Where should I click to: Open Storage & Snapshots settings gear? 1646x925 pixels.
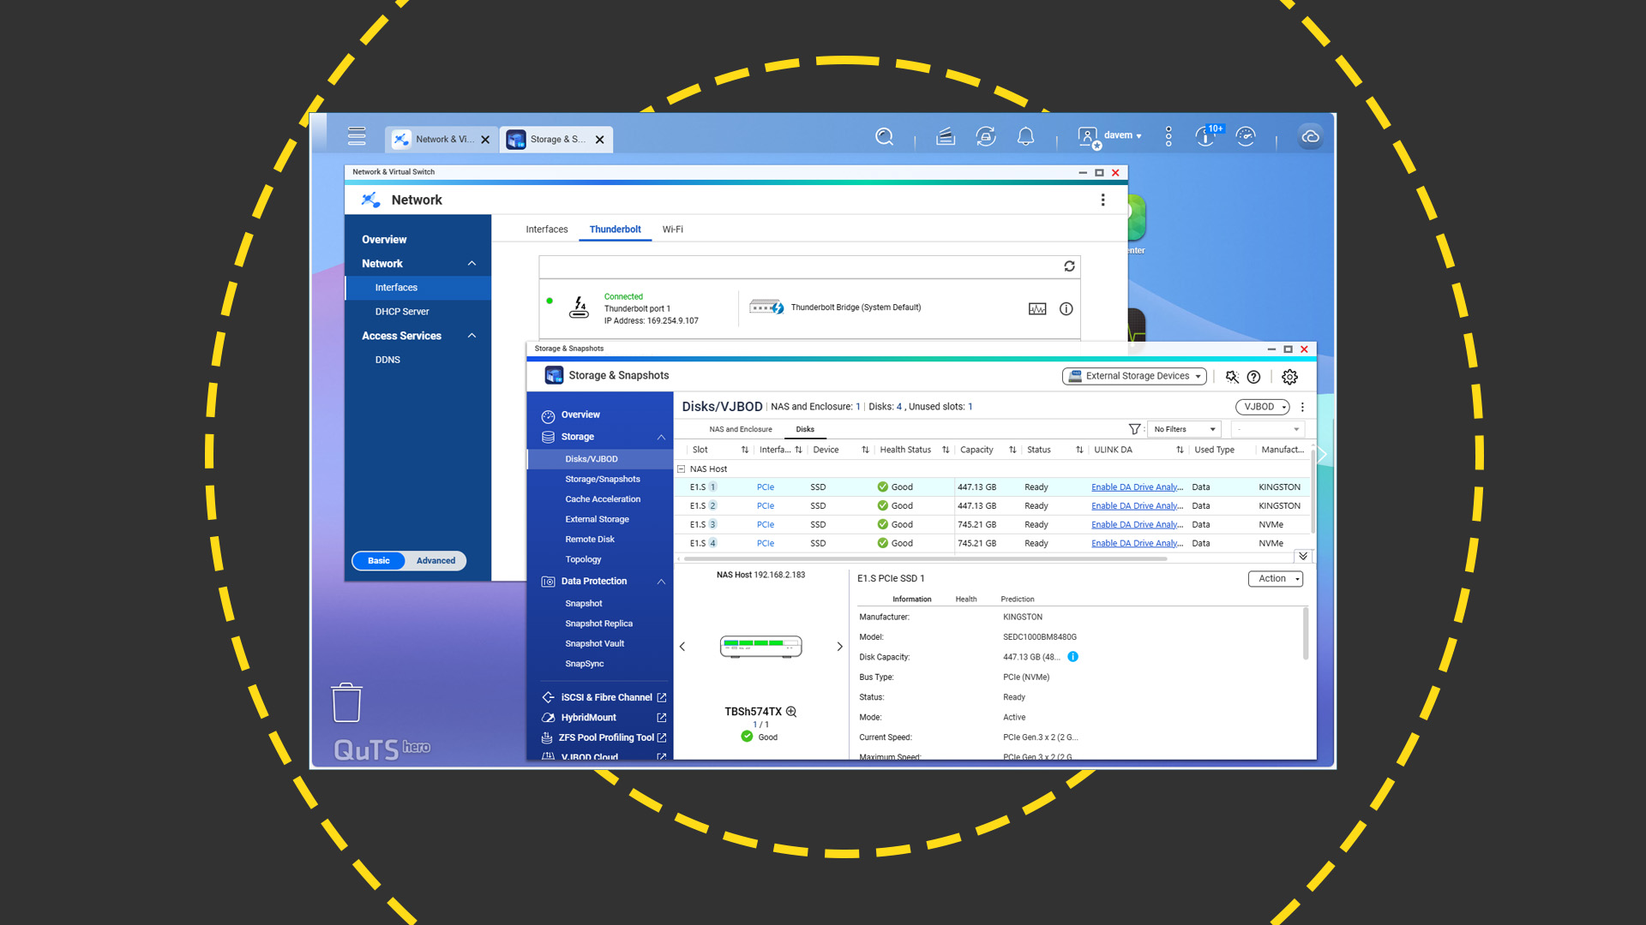[1289, 377]
